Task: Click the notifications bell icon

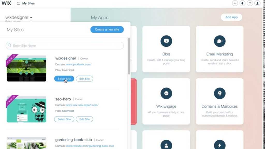Action: [x=242, y=3]
